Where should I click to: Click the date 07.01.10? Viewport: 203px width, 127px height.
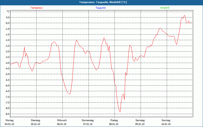point(88,124)
